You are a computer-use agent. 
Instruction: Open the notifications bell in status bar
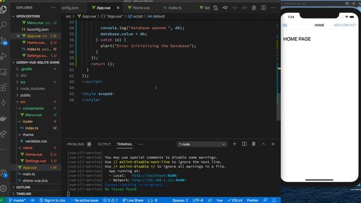point(274,200)
